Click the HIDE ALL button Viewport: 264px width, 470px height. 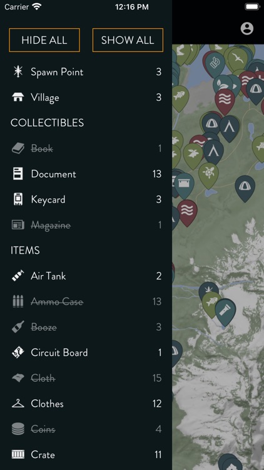[44, 40]
